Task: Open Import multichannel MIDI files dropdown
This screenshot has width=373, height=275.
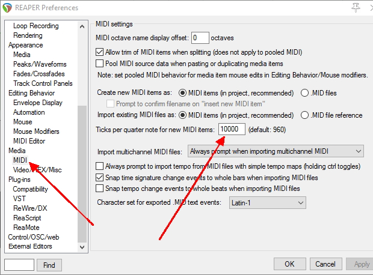Action: 276,151
